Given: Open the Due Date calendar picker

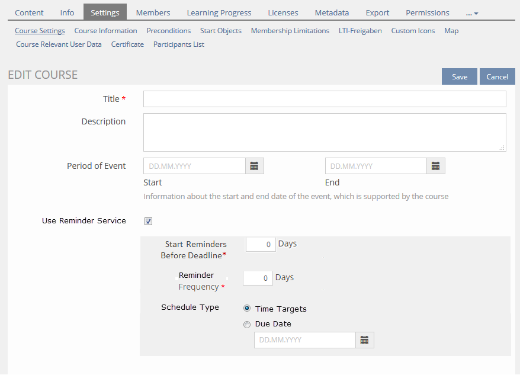Looking at the screenshot, I should click(x=364, y=340).
